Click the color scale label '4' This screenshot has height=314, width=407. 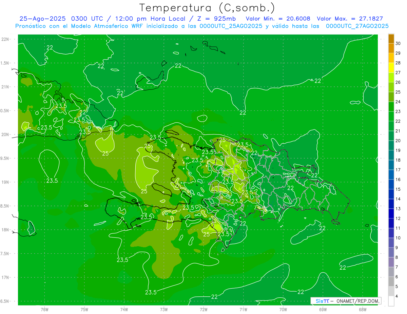(x=396, y=296)
